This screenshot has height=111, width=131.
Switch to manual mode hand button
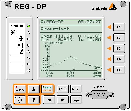[x=20, y=100]
